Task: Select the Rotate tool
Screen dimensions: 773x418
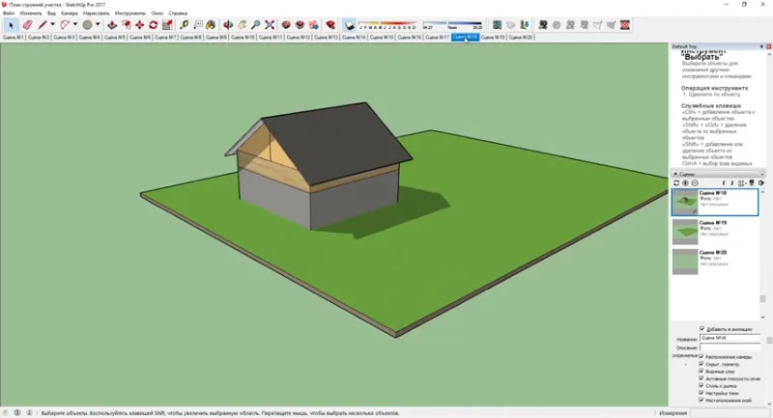Action: (154, 25)
